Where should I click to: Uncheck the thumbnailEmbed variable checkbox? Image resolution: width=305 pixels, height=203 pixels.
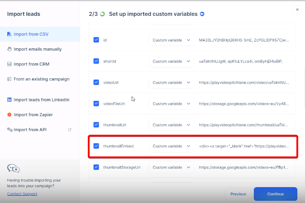pos(96,146)
